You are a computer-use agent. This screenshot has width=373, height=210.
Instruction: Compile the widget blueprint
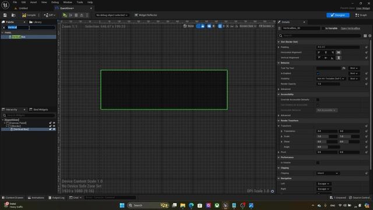tap(29, 15)
